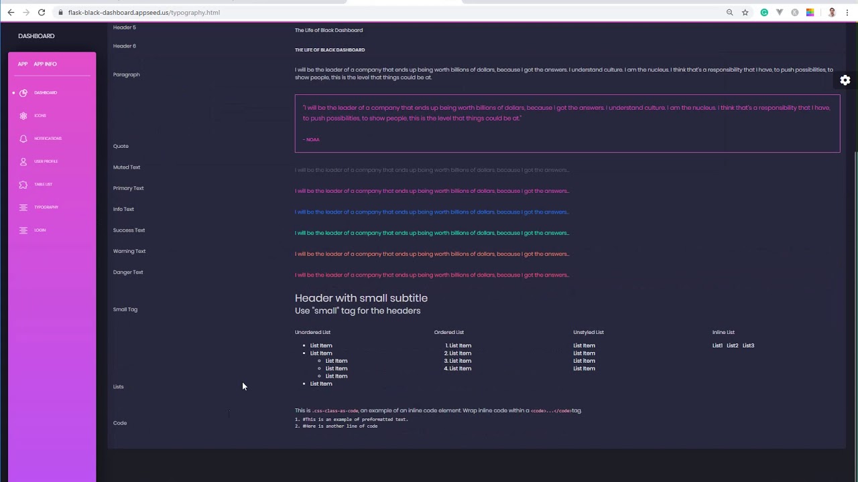Click the gray K extension icon
858x482 pixels.
pos(795,12)
